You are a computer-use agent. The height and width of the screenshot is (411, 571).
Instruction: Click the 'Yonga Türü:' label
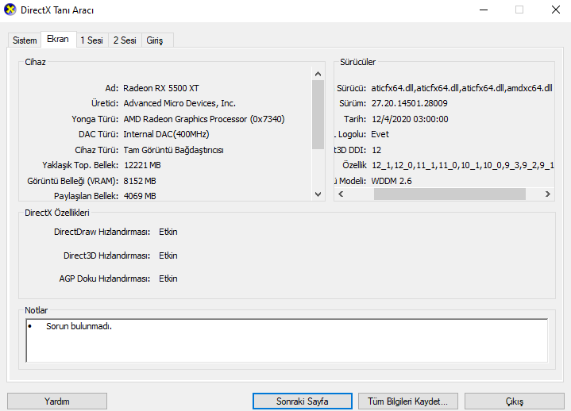pos(95,119)
